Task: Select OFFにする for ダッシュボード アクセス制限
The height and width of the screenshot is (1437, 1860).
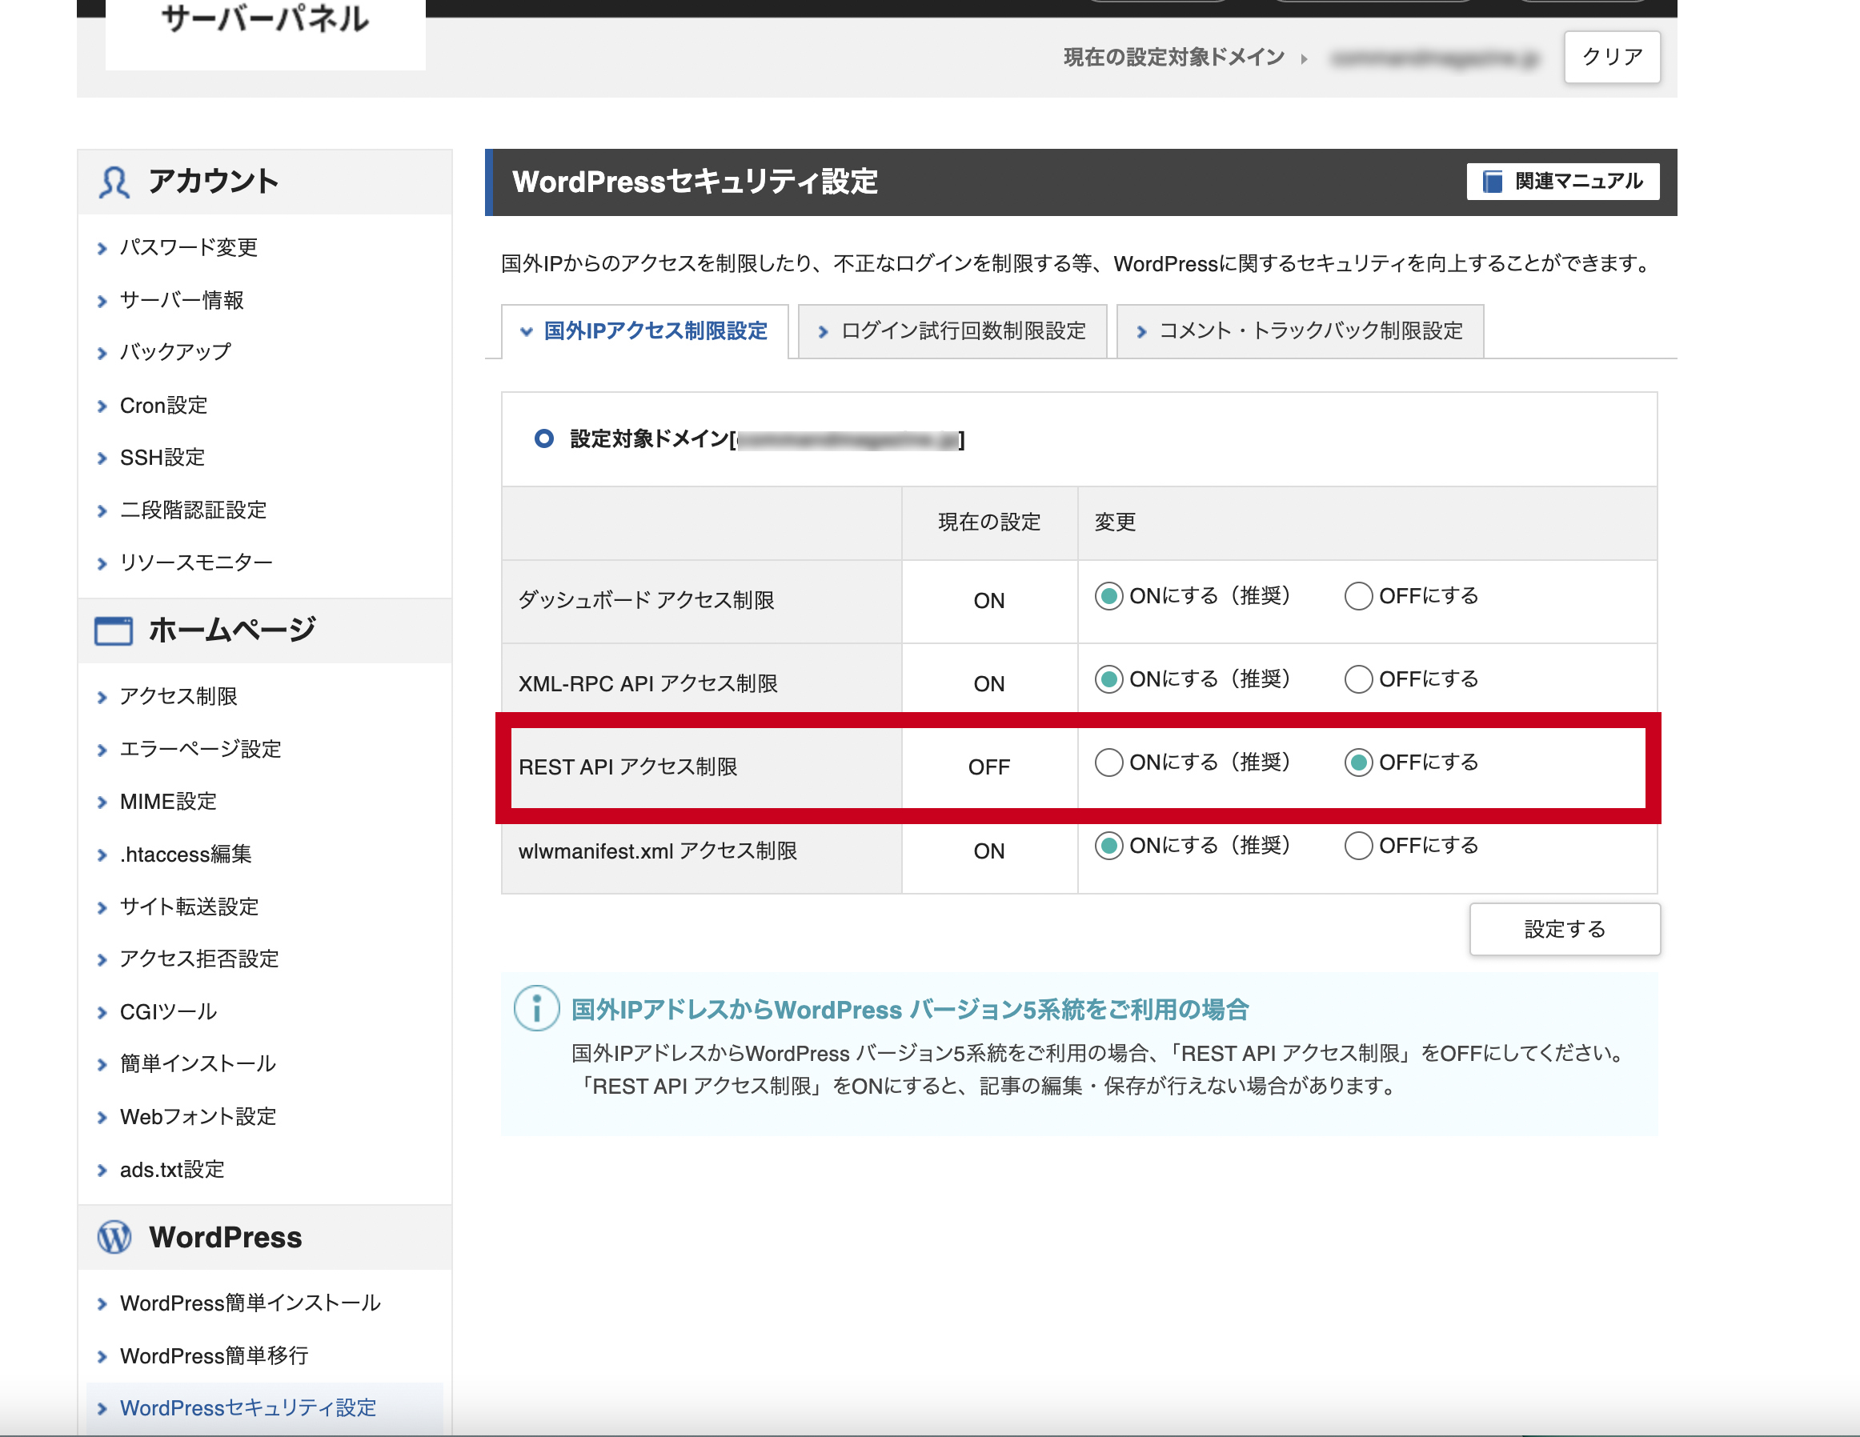Action: pos(1357,596)
